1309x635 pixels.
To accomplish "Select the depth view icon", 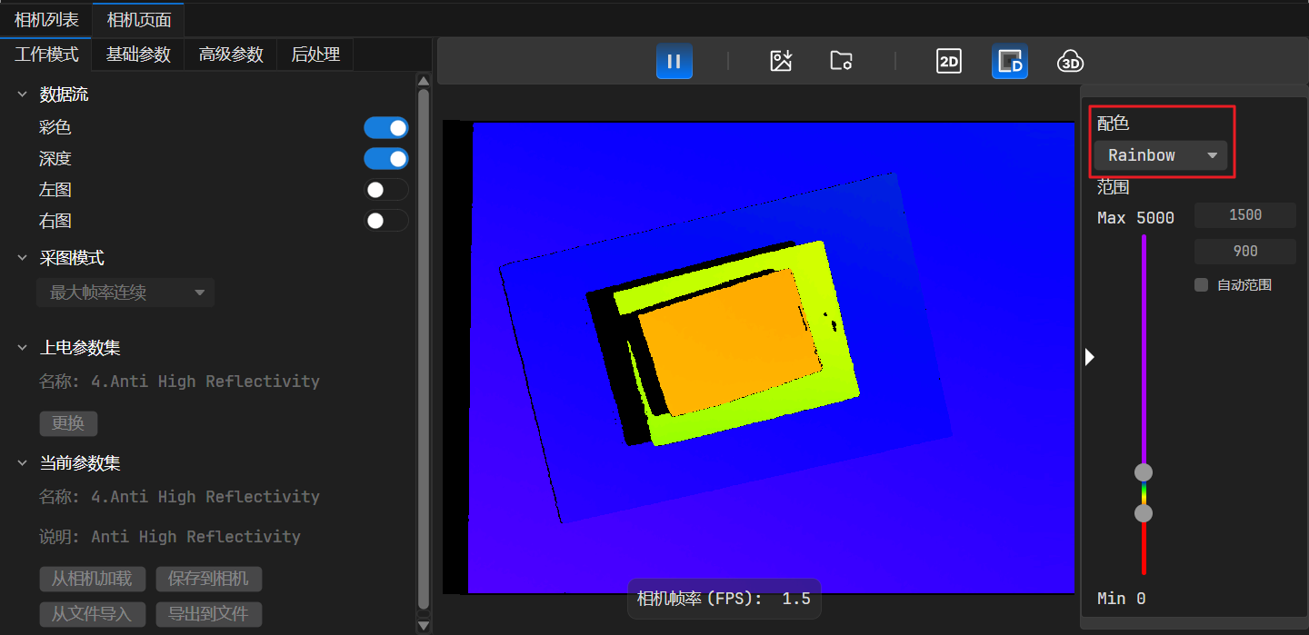I will point(1009,62).
